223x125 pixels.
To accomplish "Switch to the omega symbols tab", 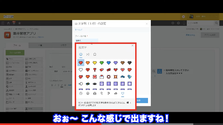I will (95, 54).
